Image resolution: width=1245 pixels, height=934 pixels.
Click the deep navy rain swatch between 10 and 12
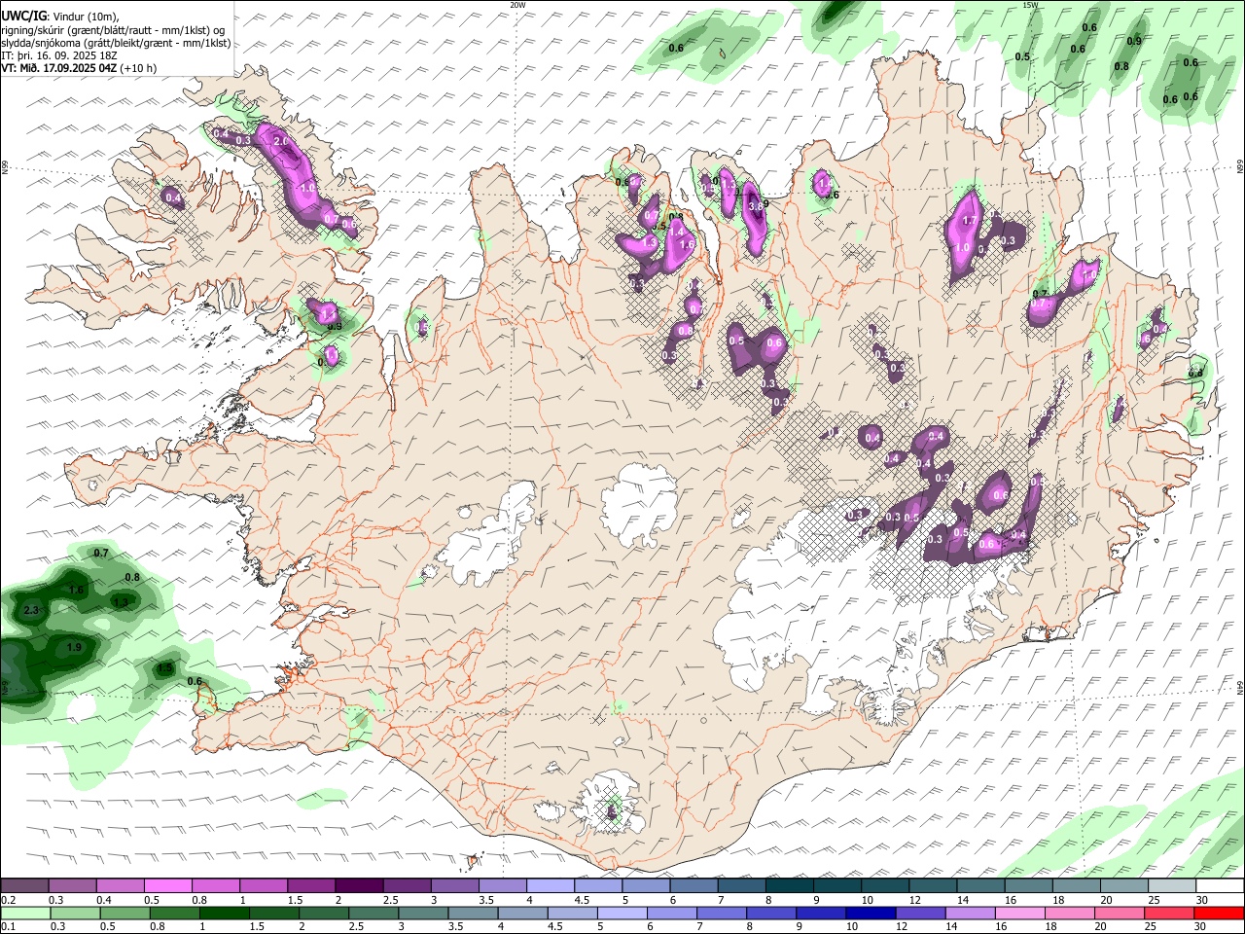coord(870,913)
